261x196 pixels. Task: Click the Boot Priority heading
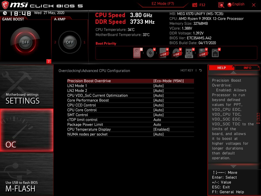click(106, 43)
